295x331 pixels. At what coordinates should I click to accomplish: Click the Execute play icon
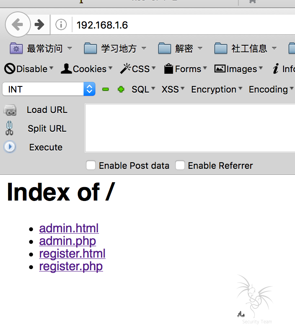[10, 147]
